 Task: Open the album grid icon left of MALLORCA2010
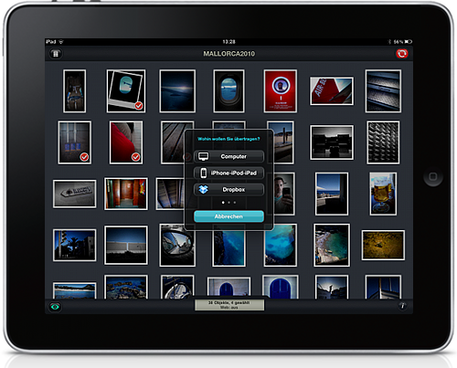point(56,54)
